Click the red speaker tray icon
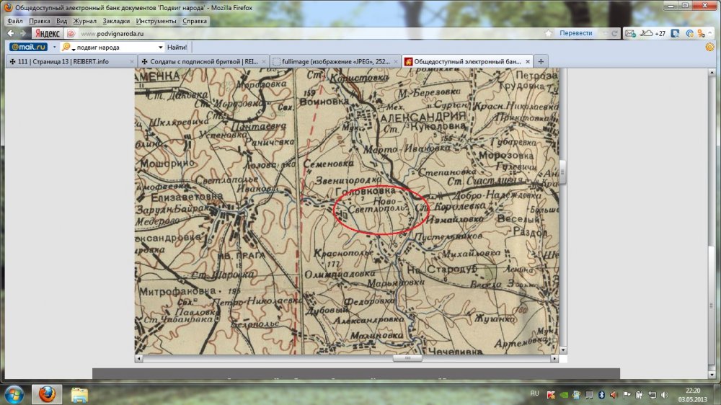 [614, 394]
